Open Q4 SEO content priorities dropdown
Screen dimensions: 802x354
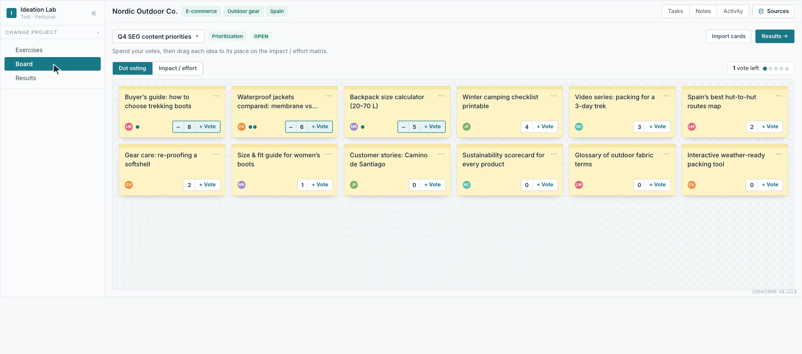(158, 36)
